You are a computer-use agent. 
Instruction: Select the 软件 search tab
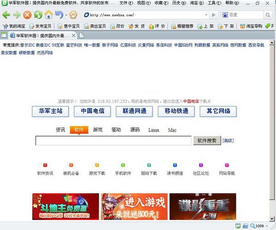(79, 130)
